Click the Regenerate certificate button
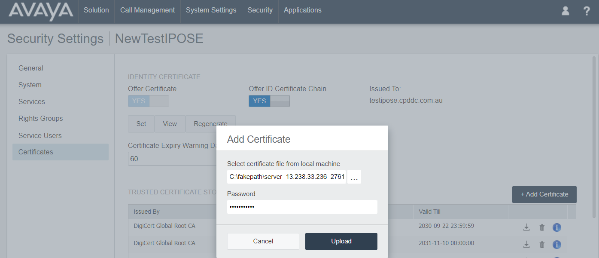 210,124
